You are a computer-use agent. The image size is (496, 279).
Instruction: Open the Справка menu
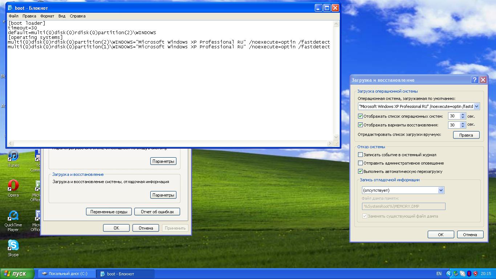(x=77, y=16)
